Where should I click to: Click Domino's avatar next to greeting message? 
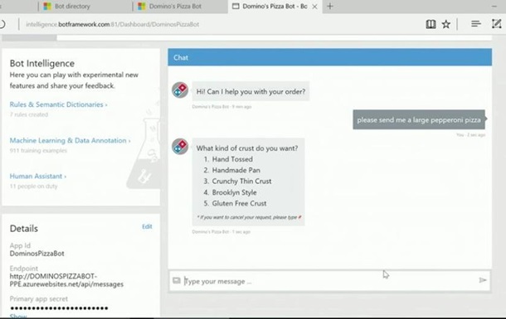click(x=180, y=89)
